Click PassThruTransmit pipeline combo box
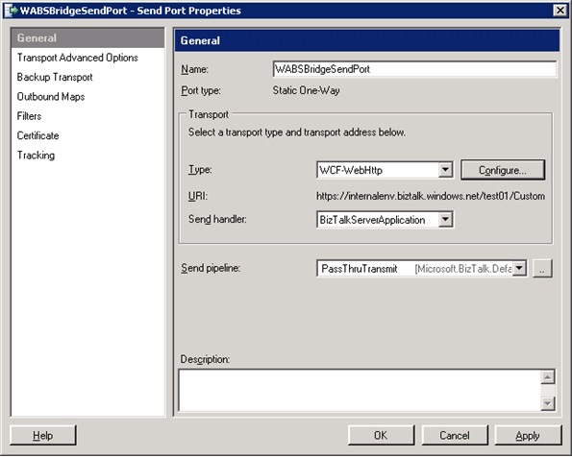Screen dimensions: 572x457 421,269
